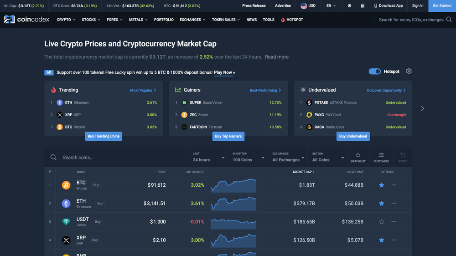Viewport: 456px width, 256px height.
Task: Open the Forex menu dropdown
Action: pyautogui.click(x=114, y=20)
